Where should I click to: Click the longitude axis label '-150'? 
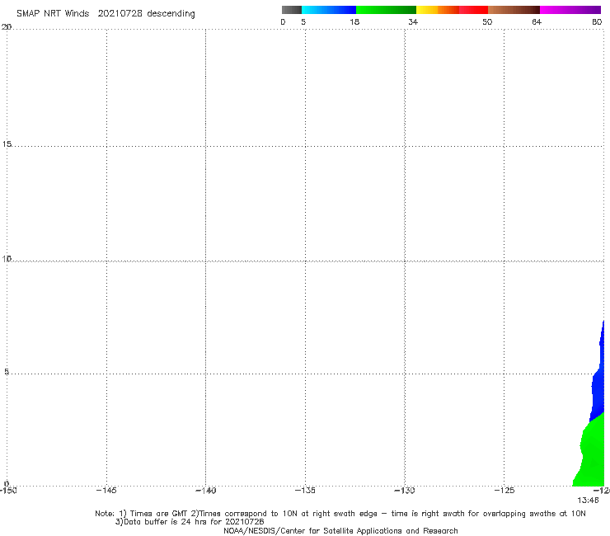[7, 491]
